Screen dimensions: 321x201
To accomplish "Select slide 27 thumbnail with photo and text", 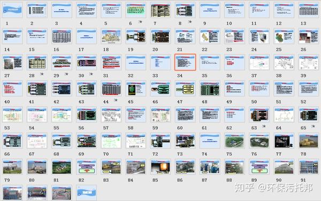I will tap(12, 62).
